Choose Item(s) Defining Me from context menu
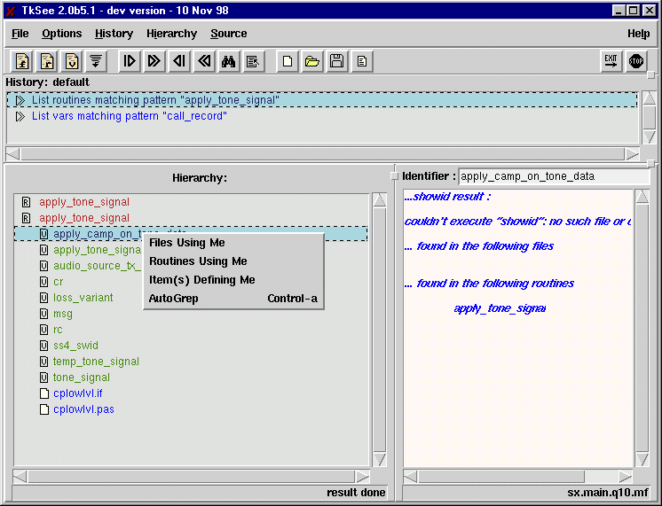Viewport: 662px width, 506px height. (234, 280)
